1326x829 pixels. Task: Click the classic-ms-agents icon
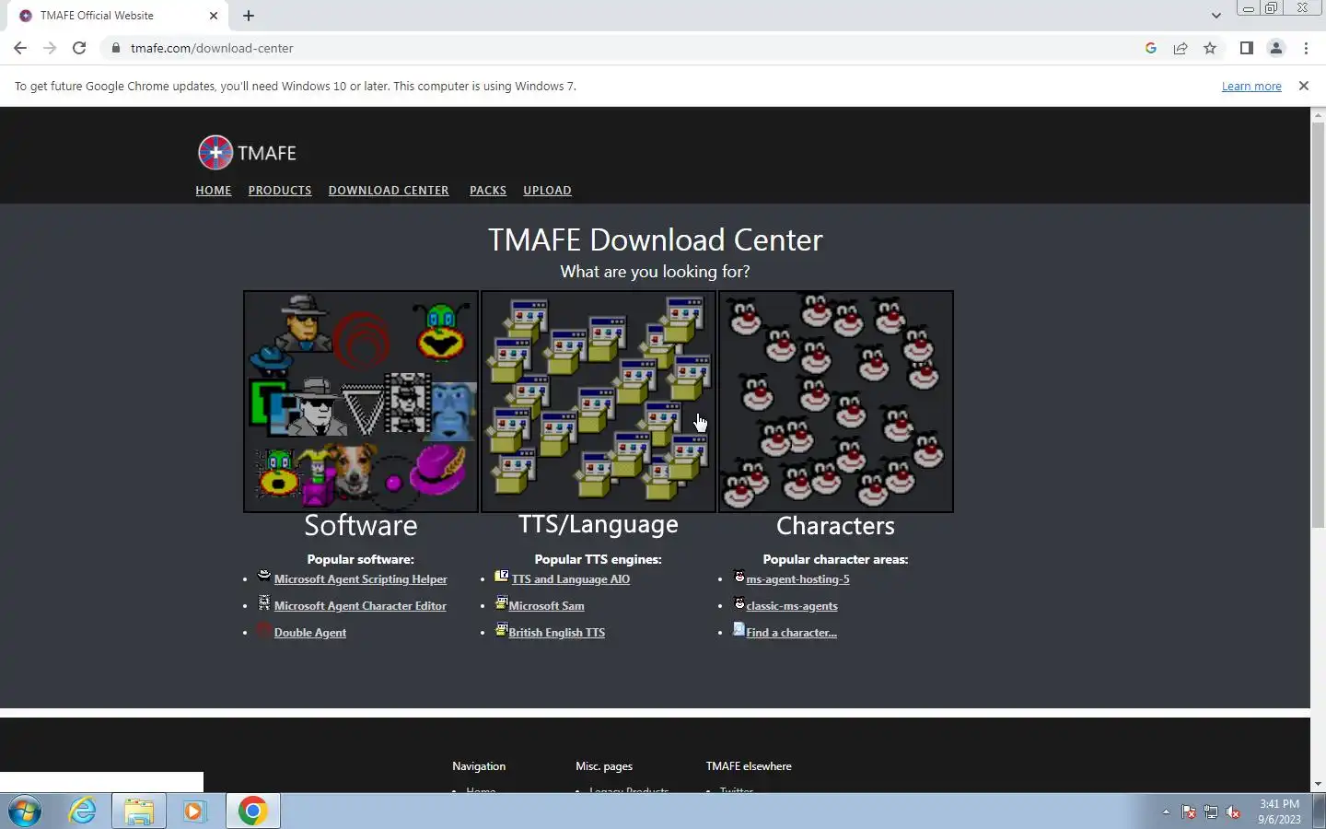tap(739, 603)
